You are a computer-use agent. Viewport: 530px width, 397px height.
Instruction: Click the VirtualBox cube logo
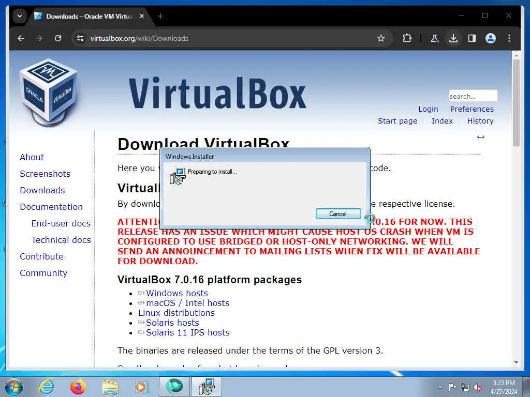pos(49,92)
